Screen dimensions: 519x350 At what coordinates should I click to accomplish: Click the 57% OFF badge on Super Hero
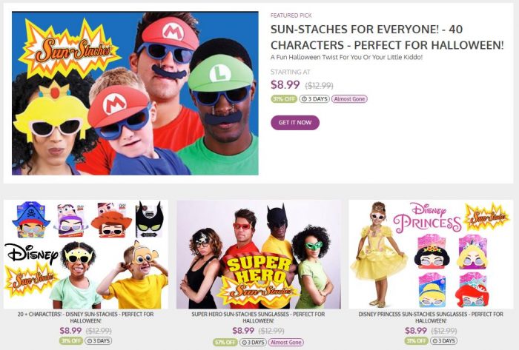[225, 342]
